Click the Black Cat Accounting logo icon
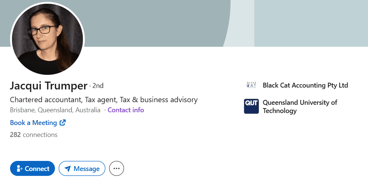Viewport: 368px width, 180px height. point(251,85)
